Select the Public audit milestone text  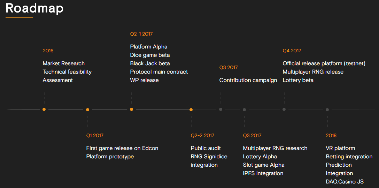[206, 148]
